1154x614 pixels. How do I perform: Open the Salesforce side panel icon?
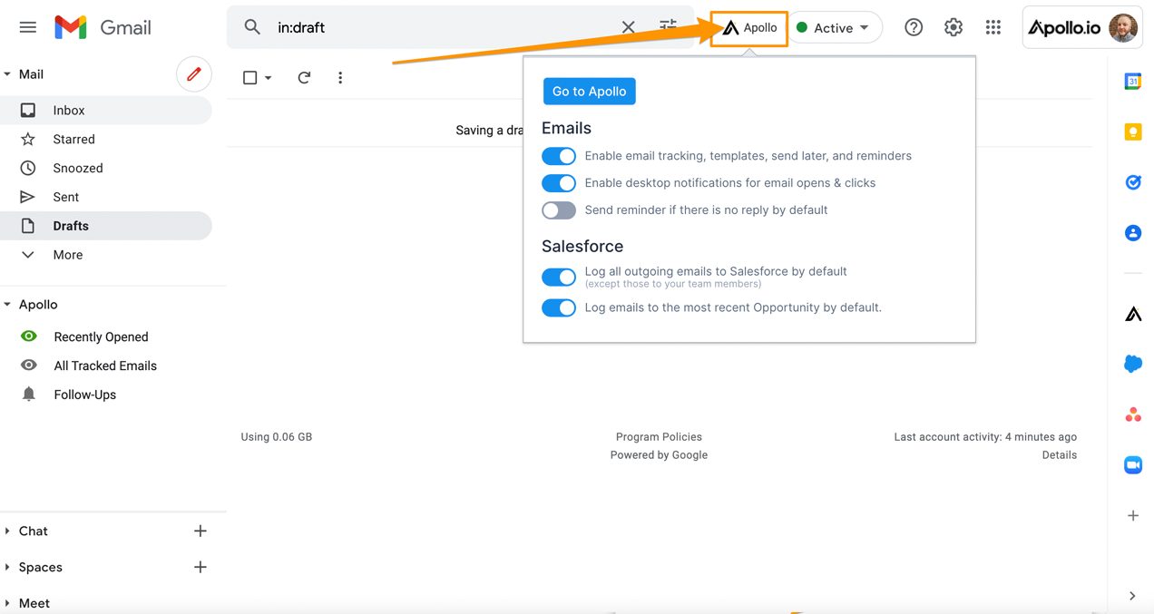tap(1132, 364)
